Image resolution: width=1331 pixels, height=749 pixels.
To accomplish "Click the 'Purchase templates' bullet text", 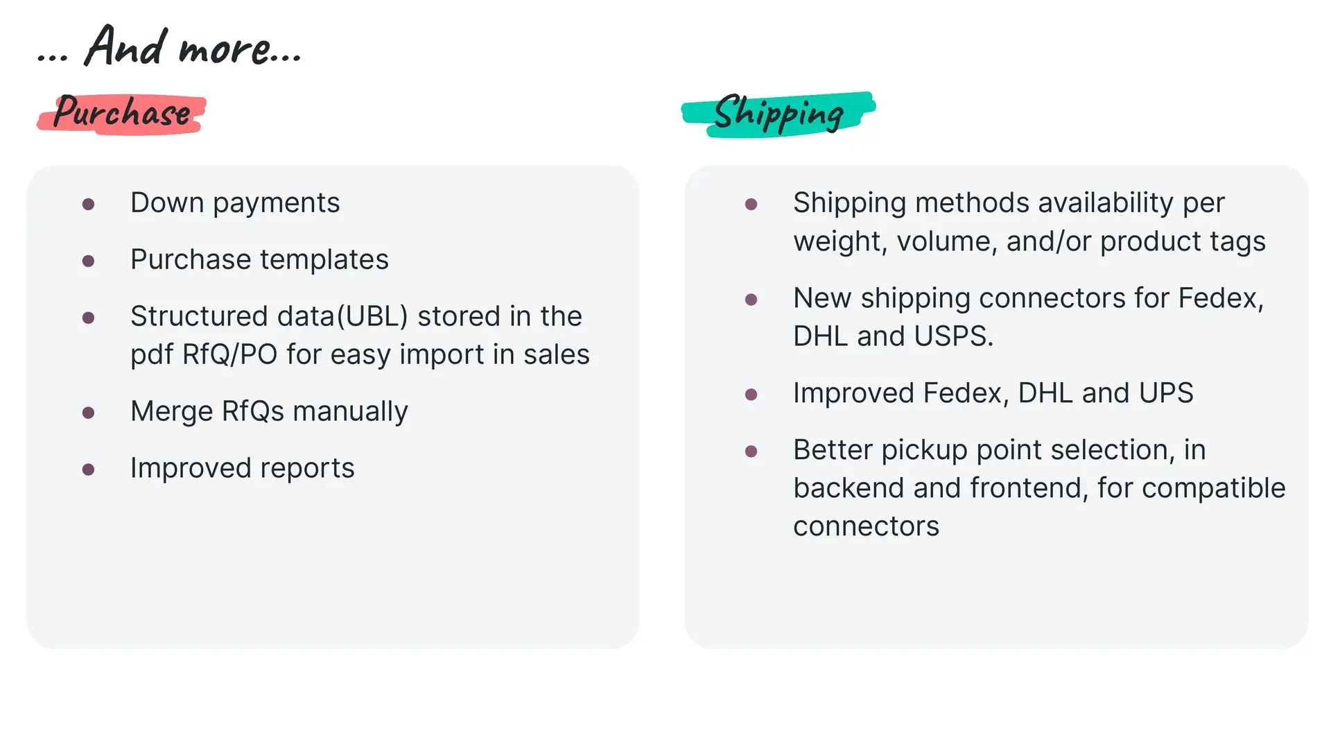I will pos(259,260).
